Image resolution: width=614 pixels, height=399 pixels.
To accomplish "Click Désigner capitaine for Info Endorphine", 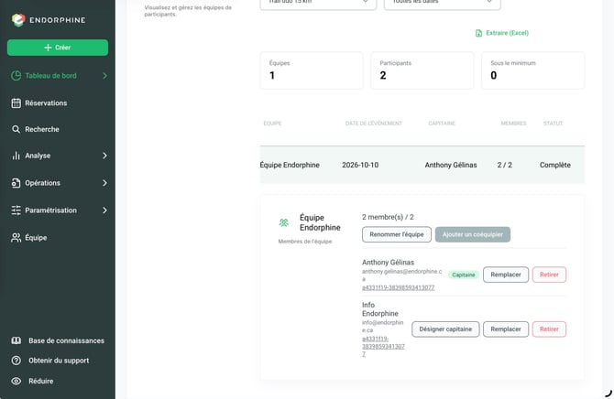I will (x=445, y=329).
